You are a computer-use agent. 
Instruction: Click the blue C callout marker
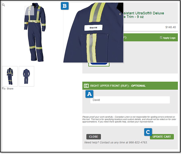coord(148,132)
